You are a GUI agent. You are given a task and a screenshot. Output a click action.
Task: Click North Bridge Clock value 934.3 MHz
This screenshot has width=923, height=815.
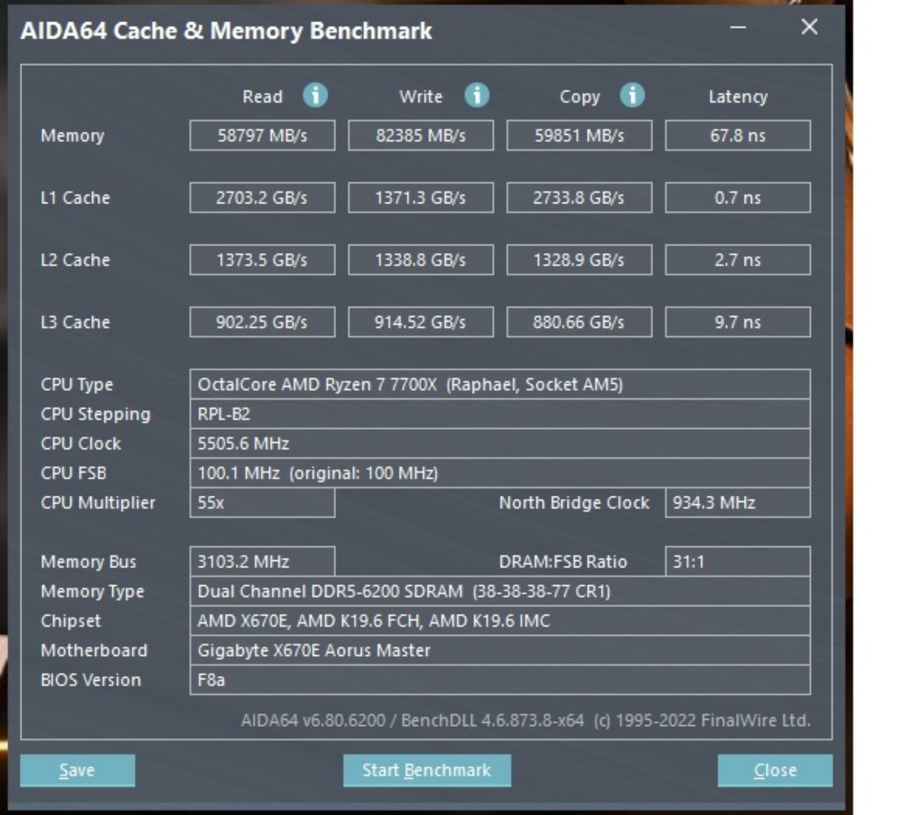point(738,502)
